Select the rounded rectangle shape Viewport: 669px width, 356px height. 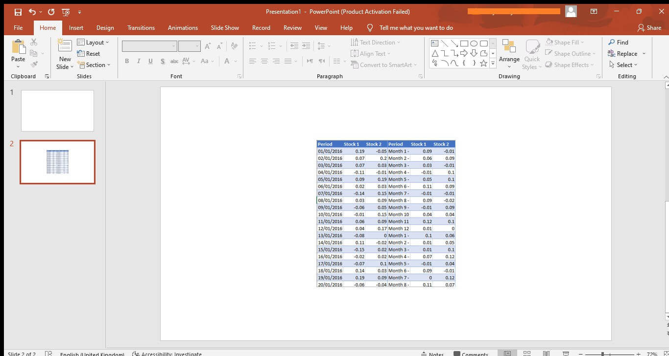pos(483,43)
